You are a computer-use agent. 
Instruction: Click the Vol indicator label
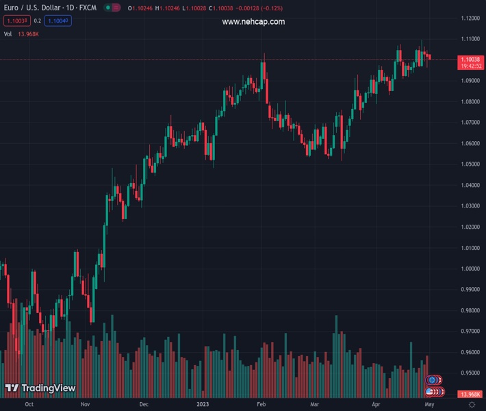8,34
